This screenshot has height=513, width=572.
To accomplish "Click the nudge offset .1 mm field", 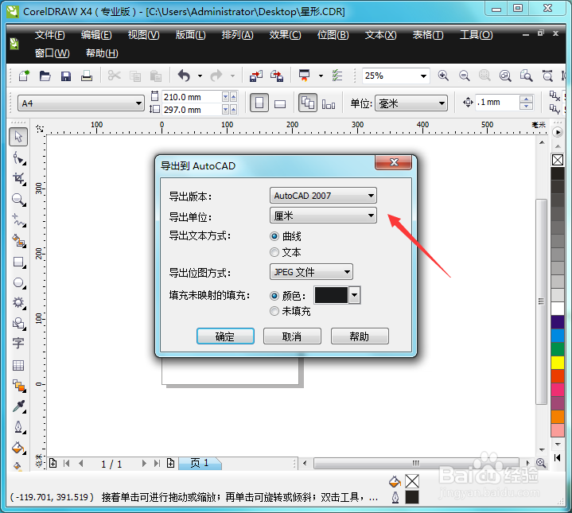I will (x=497, y=102).
